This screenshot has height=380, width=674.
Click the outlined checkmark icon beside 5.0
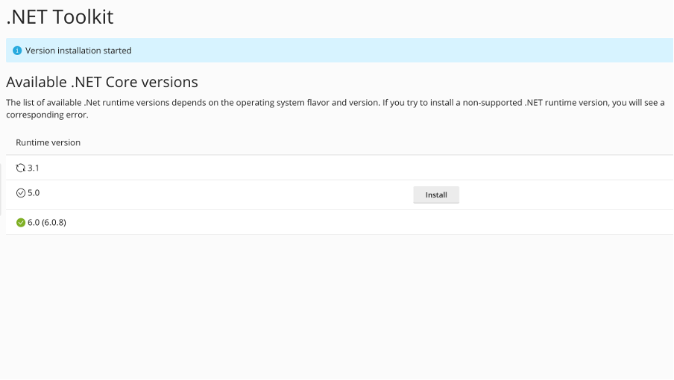pos(21,193)
